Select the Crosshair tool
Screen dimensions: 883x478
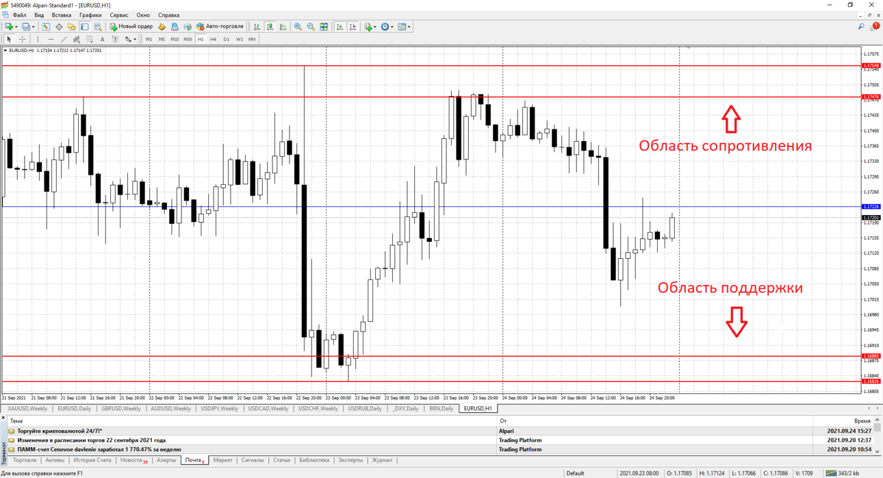(22, 39)
